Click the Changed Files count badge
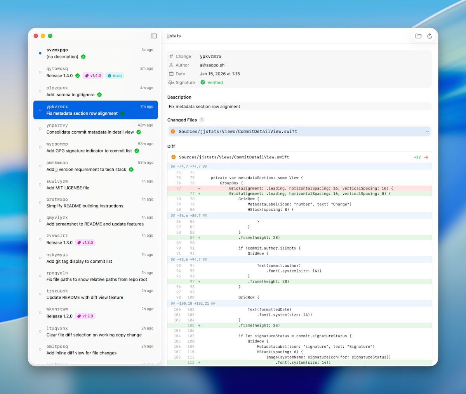This screenshot has height=394, width=466. click(202, 120)
